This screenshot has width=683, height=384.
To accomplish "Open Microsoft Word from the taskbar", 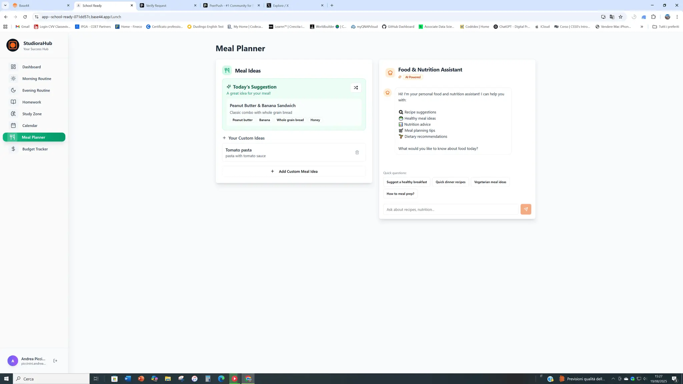I will (x=128, y=379).
